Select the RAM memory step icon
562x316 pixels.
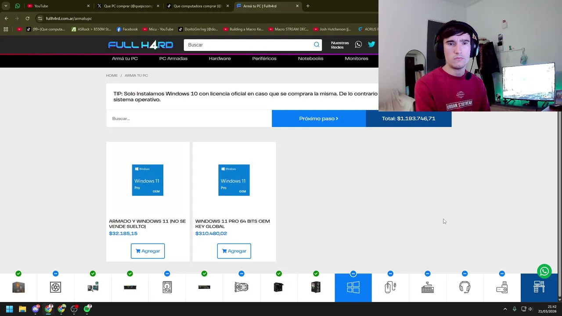(130, 287)
